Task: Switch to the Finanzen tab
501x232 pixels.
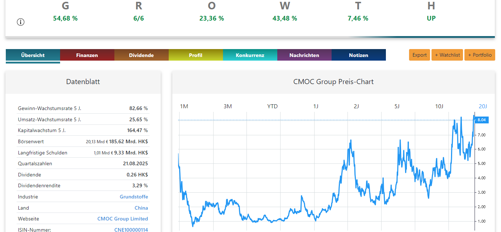Action: (x=87, y=55)
